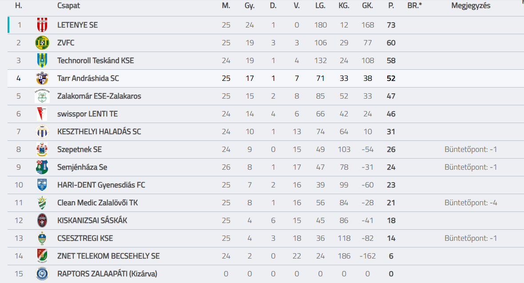Screen dimensions: 524x283
Task: Select the Tarr Andráshida SC club badge
Action: pos(42,78)
